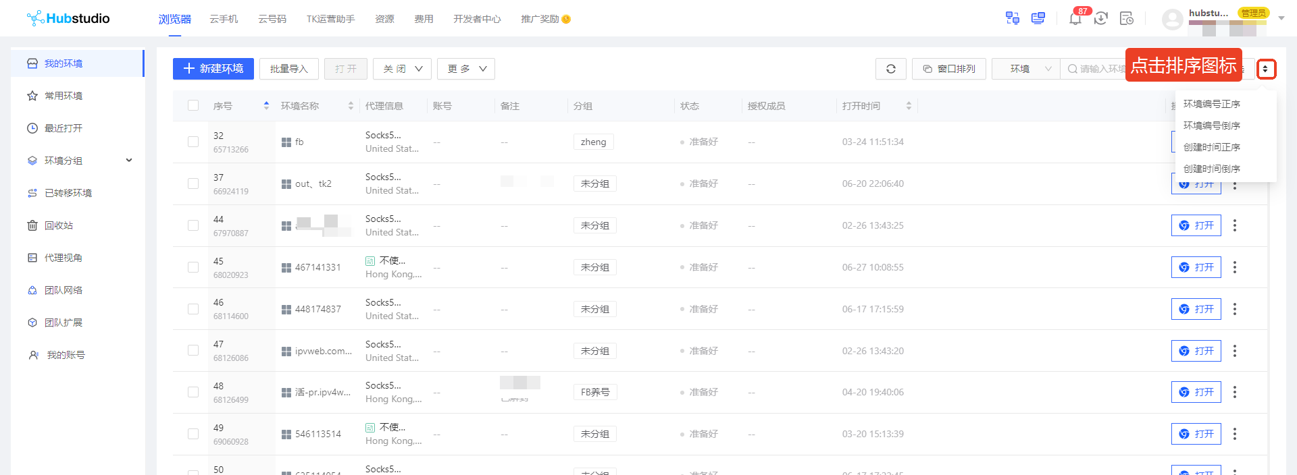Image resolution: width=1297 pixels, height=475 pixels.
Task: Click 打开 button for environment 48
Action: coord(1196,392)
